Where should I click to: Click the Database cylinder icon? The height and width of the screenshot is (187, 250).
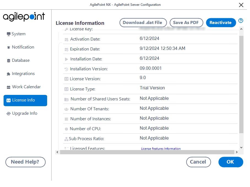[9, 61]
